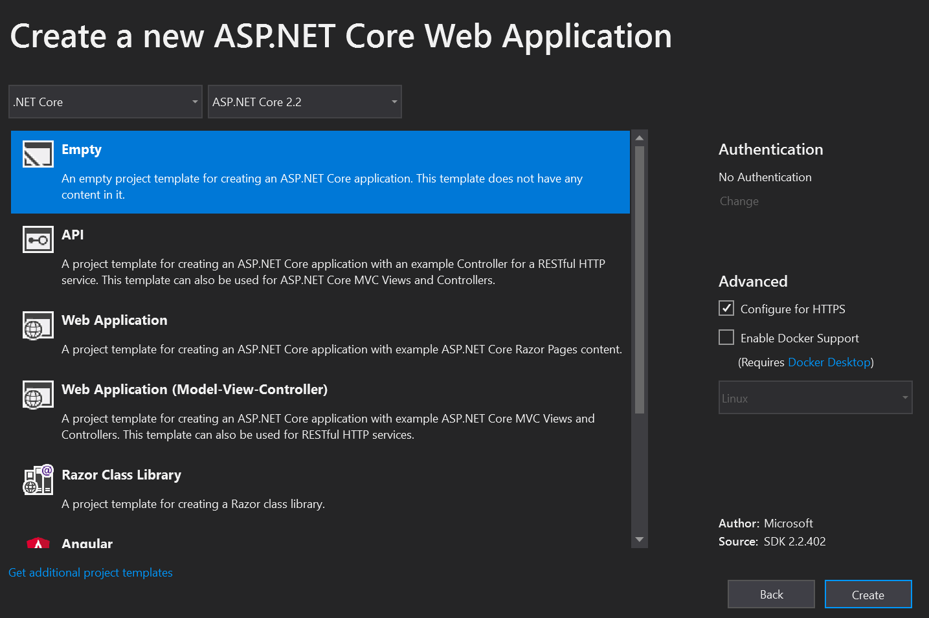
Task: Toggle the HTTPS configuration option off
Action: [726, 308]
